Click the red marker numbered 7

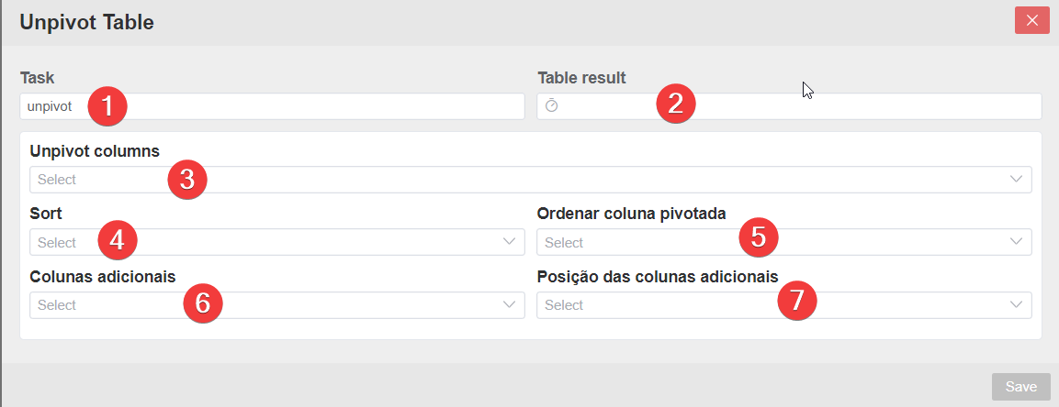point(797,300)
